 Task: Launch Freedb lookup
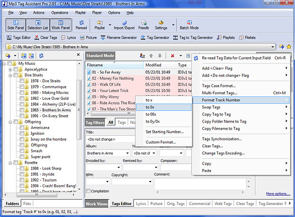(x=144, y=25)
